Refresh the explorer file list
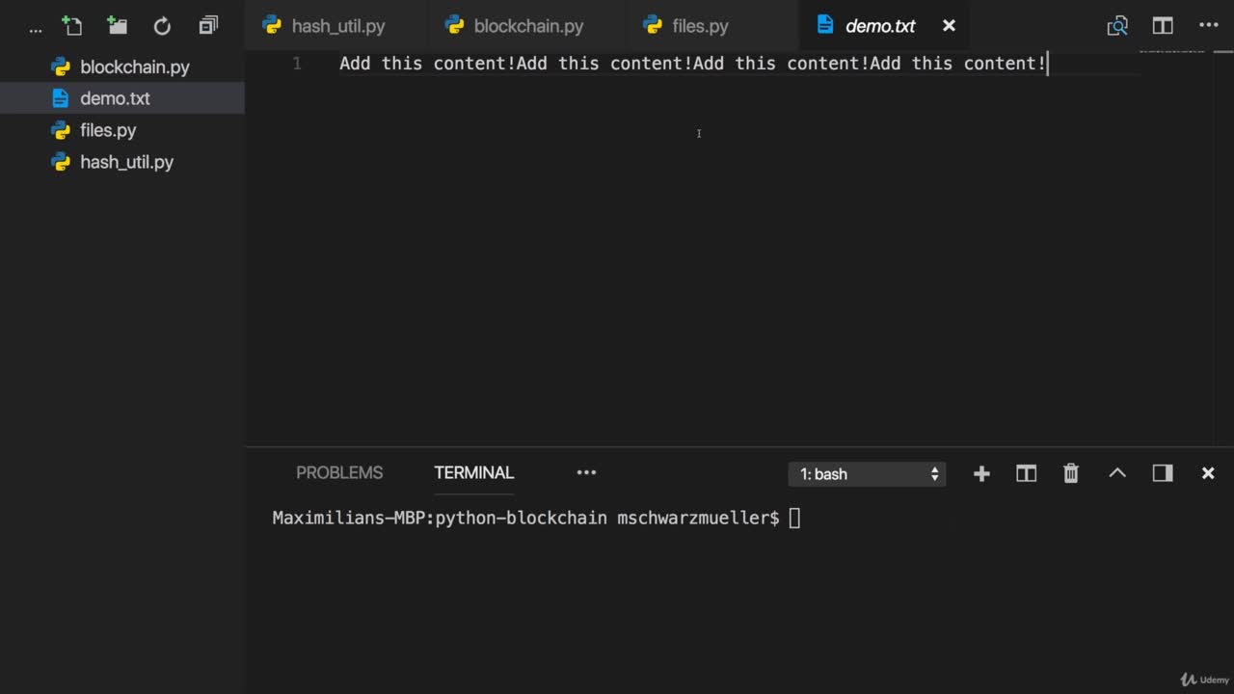The height and width of the screenshot is (694, 1234). point(162,26)
